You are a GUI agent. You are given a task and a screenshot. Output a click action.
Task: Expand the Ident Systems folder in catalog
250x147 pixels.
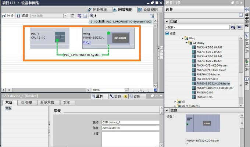[x=175, y=106]
